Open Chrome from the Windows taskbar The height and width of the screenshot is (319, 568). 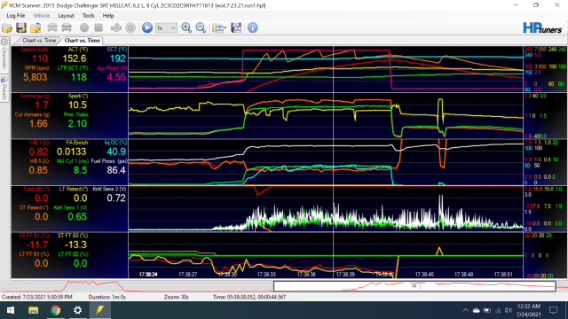[x=55, y=310]
